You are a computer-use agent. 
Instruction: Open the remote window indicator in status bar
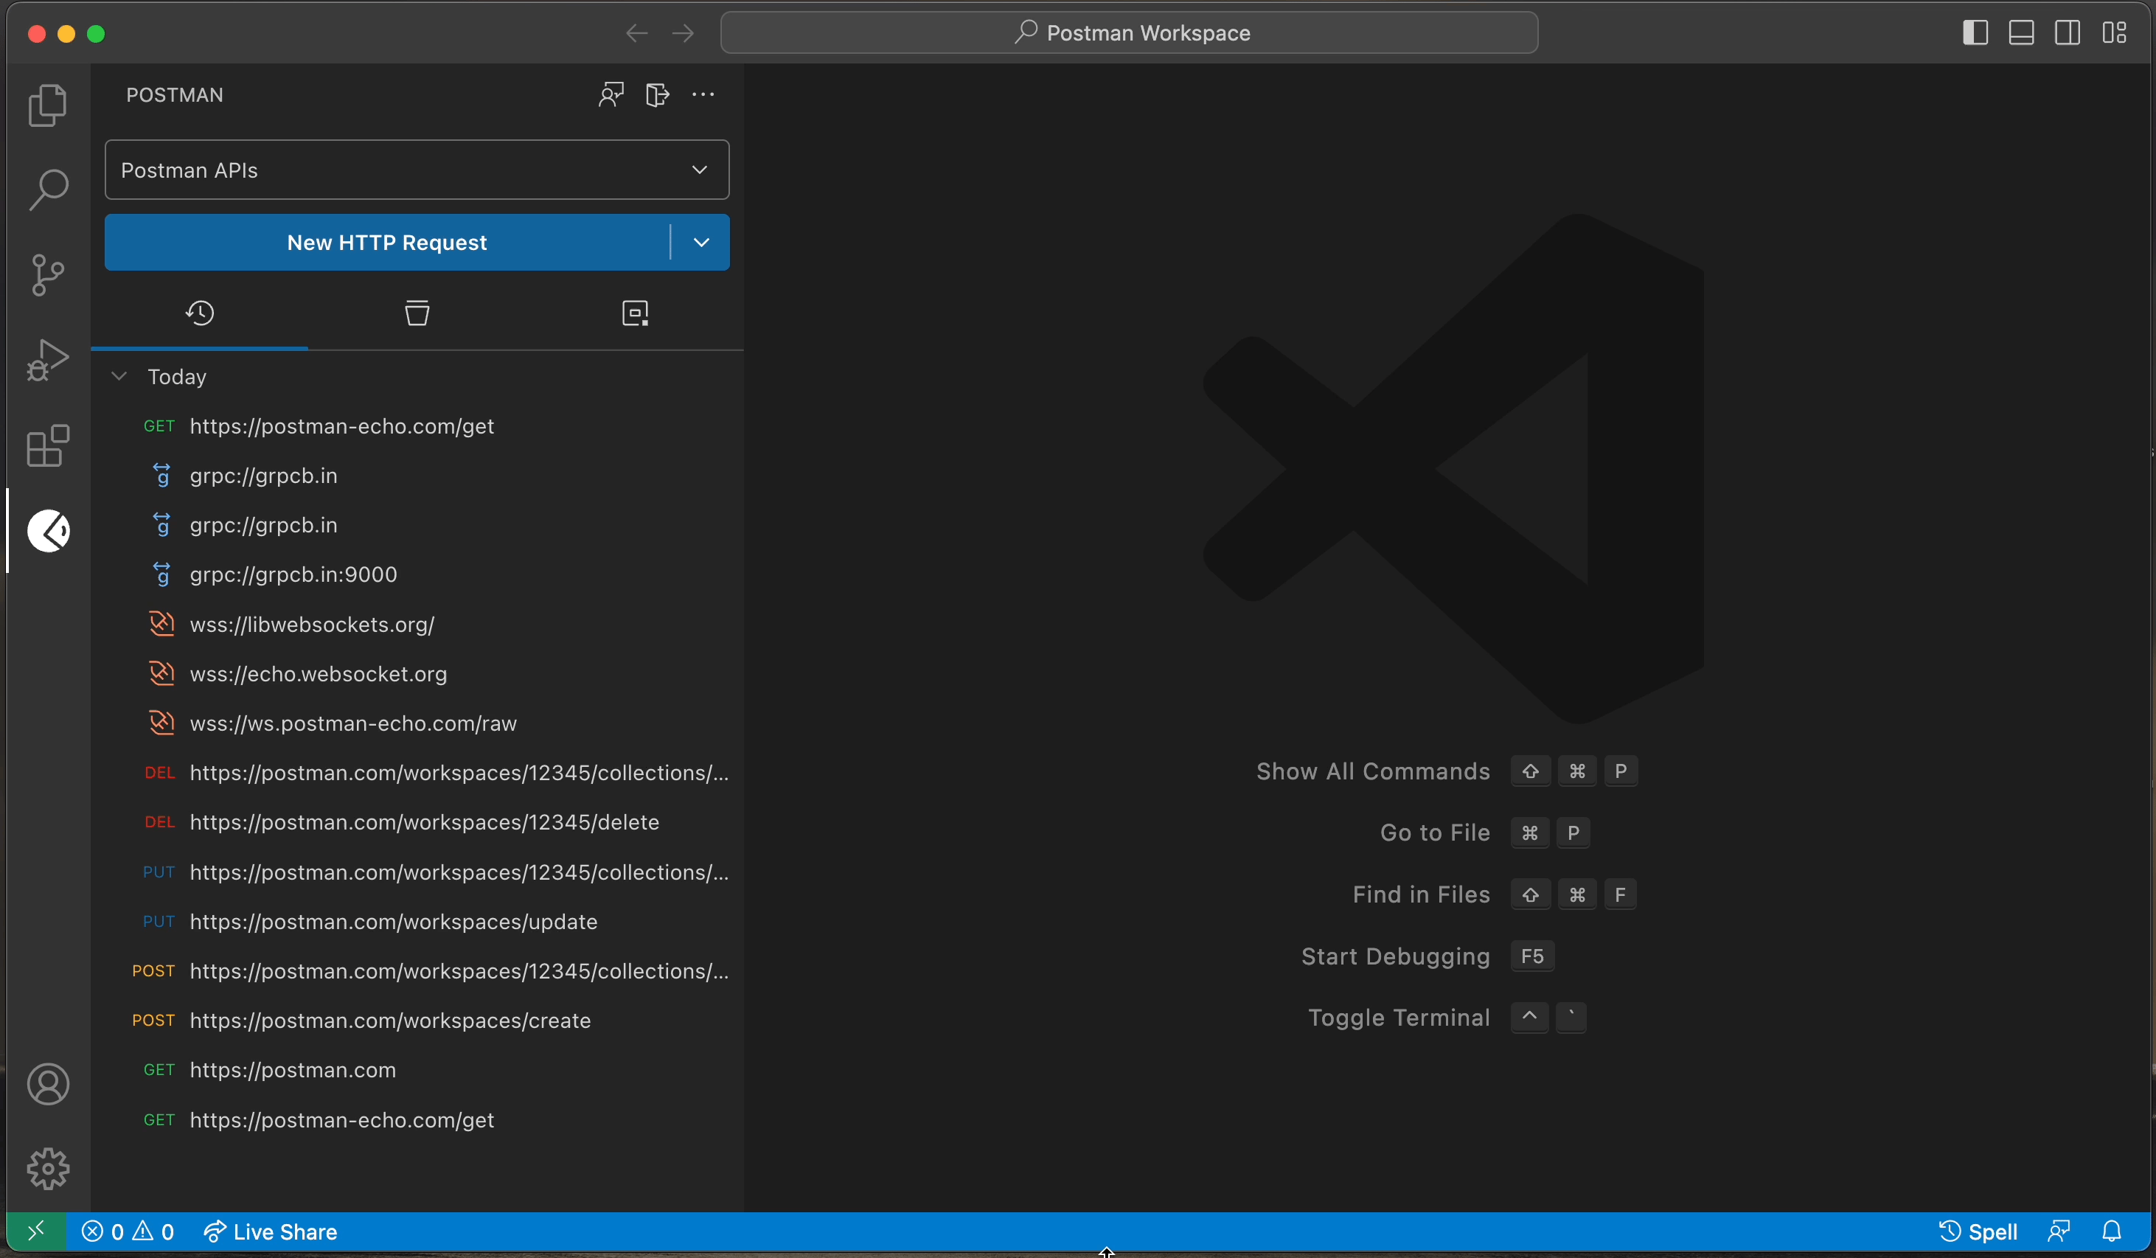coord(36,1231)
